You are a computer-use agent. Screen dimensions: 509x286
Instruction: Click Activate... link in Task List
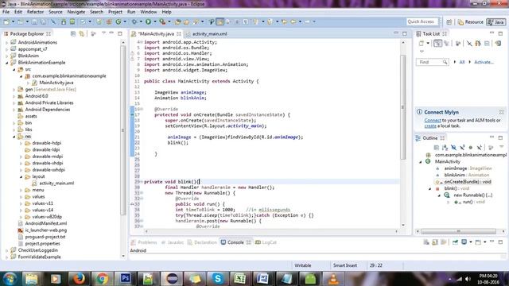pyautogui.click(x=484, y=62)
